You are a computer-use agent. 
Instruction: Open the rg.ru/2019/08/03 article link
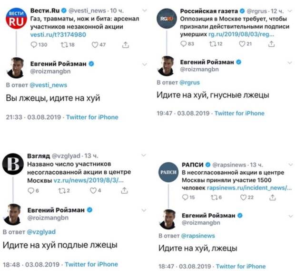click(x=241, y=34)
